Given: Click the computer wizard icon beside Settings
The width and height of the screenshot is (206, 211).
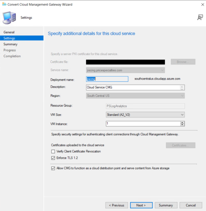Looking at the screenshot, I should coord(9,17).
